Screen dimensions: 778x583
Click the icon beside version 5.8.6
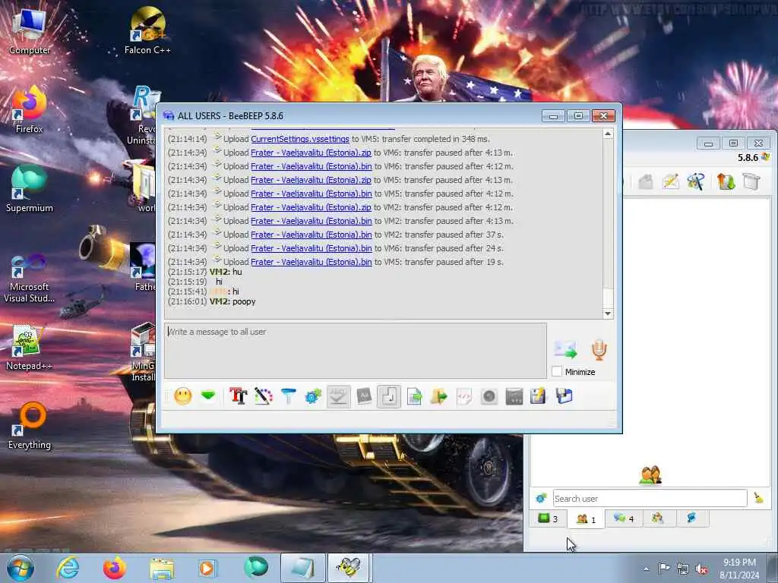(765, 157)
